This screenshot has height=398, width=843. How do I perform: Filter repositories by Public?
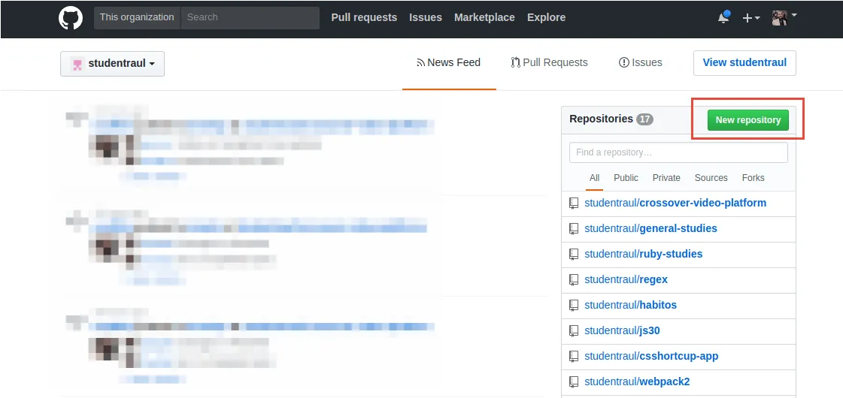[x=626, y=178]
